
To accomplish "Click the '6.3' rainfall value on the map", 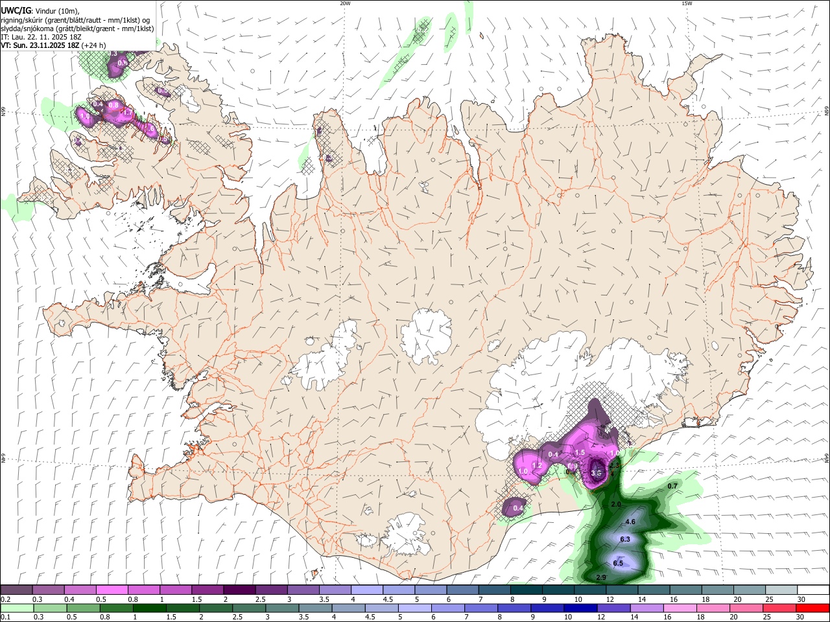I will point(625,539).
